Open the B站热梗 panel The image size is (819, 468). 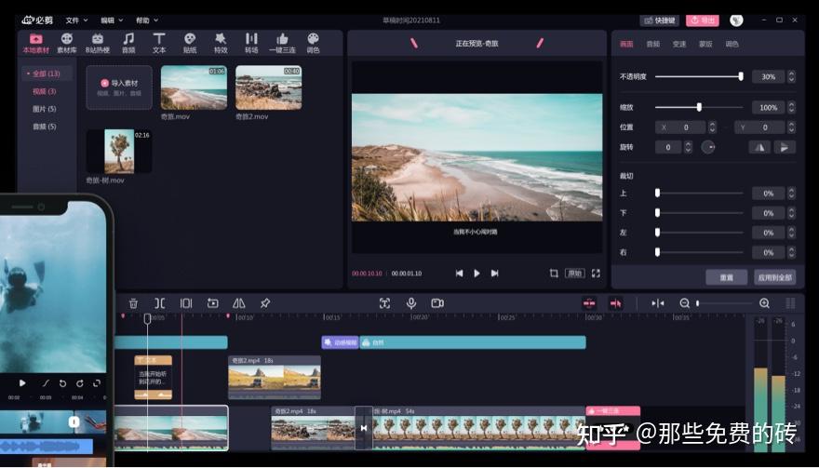pyautogui.click(x=98, y=44)
